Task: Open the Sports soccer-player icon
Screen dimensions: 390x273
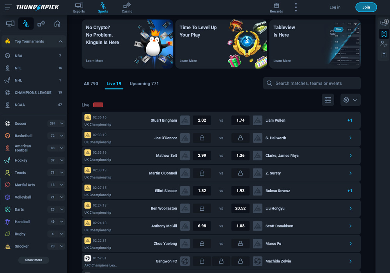Action: (x=26, y=23)
